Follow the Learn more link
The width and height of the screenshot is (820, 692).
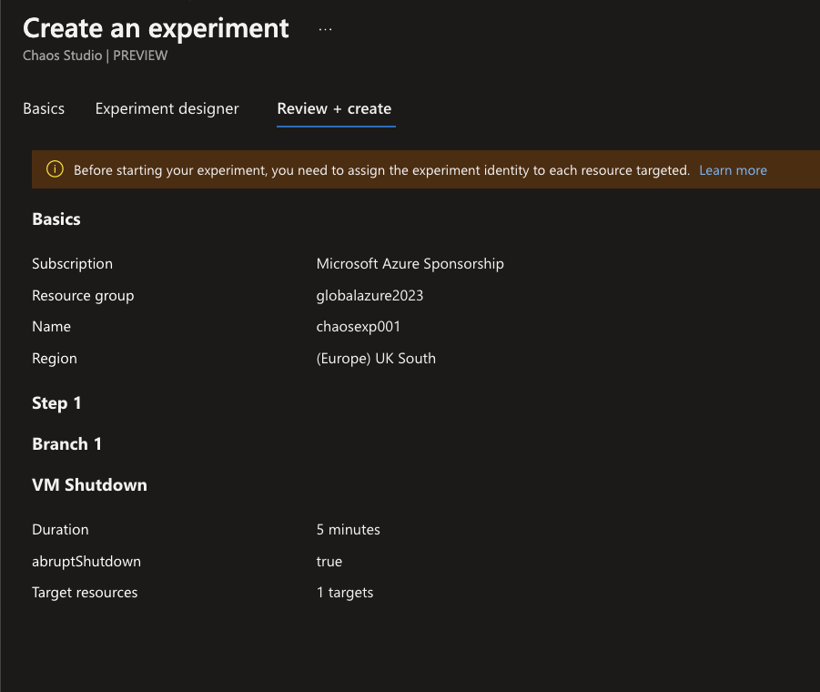[x=733, y=170]
